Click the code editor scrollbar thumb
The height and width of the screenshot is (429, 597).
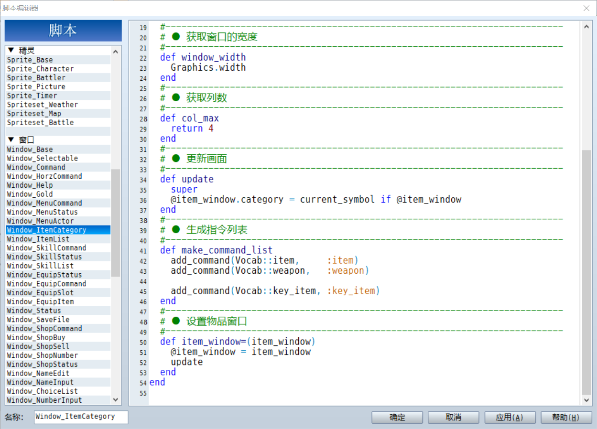coord(586,272)
